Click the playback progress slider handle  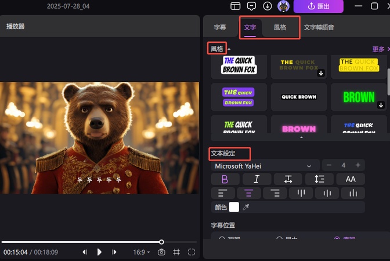(x=161, y=242)
